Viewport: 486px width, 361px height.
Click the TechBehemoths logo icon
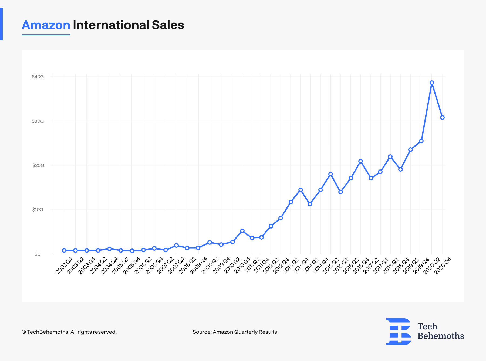coord(399,332)
